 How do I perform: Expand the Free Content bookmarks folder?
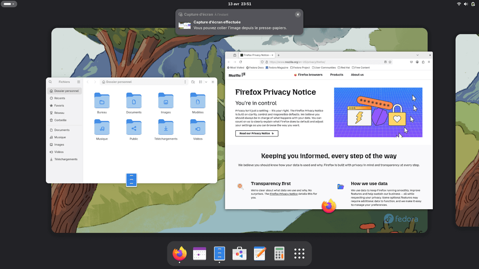pos(361,68)
